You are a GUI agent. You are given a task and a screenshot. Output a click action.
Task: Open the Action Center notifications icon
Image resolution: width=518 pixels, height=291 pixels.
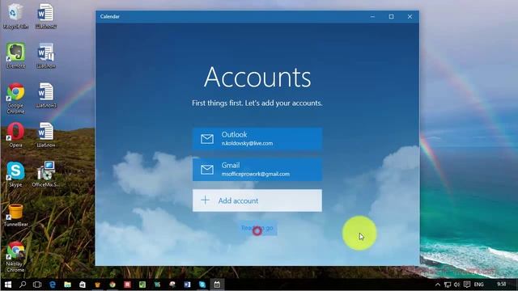pos(467,285)
